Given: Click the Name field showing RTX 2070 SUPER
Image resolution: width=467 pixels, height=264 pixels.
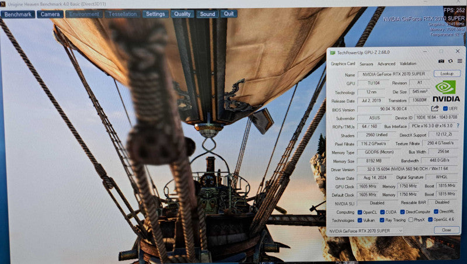Looking at the screenshot, I should (x=393, y=74).
